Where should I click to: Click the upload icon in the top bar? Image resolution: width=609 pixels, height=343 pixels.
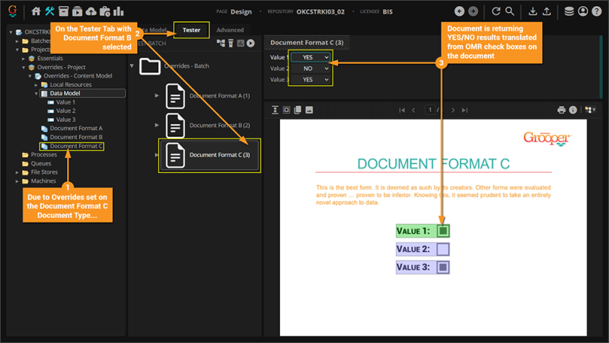[x=547, y=11]
